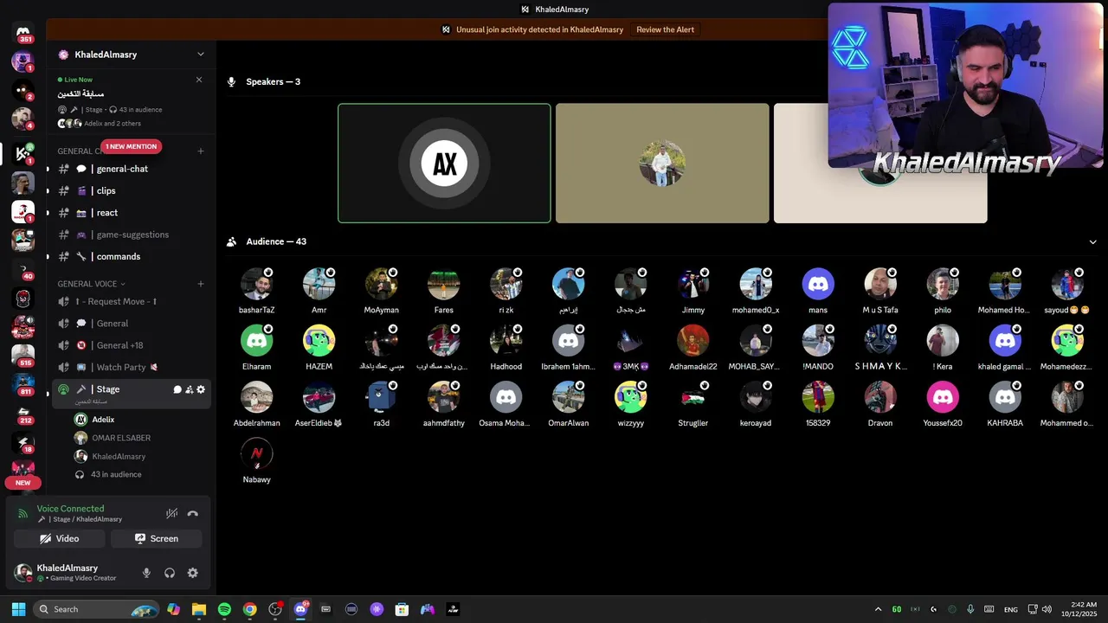Open Google Chrome from the taskbar
The height and width of the screenshot is (623, 1108).
click(x=249, y=609)
